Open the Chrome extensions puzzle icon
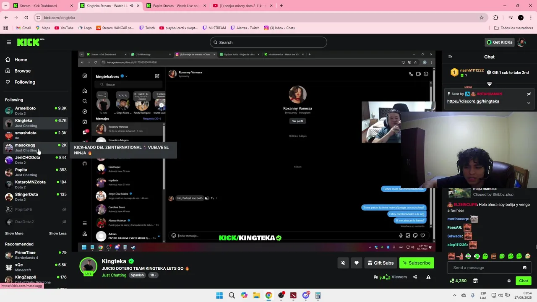Viewport: 537px width, 302px height. [x=496, y=18]
